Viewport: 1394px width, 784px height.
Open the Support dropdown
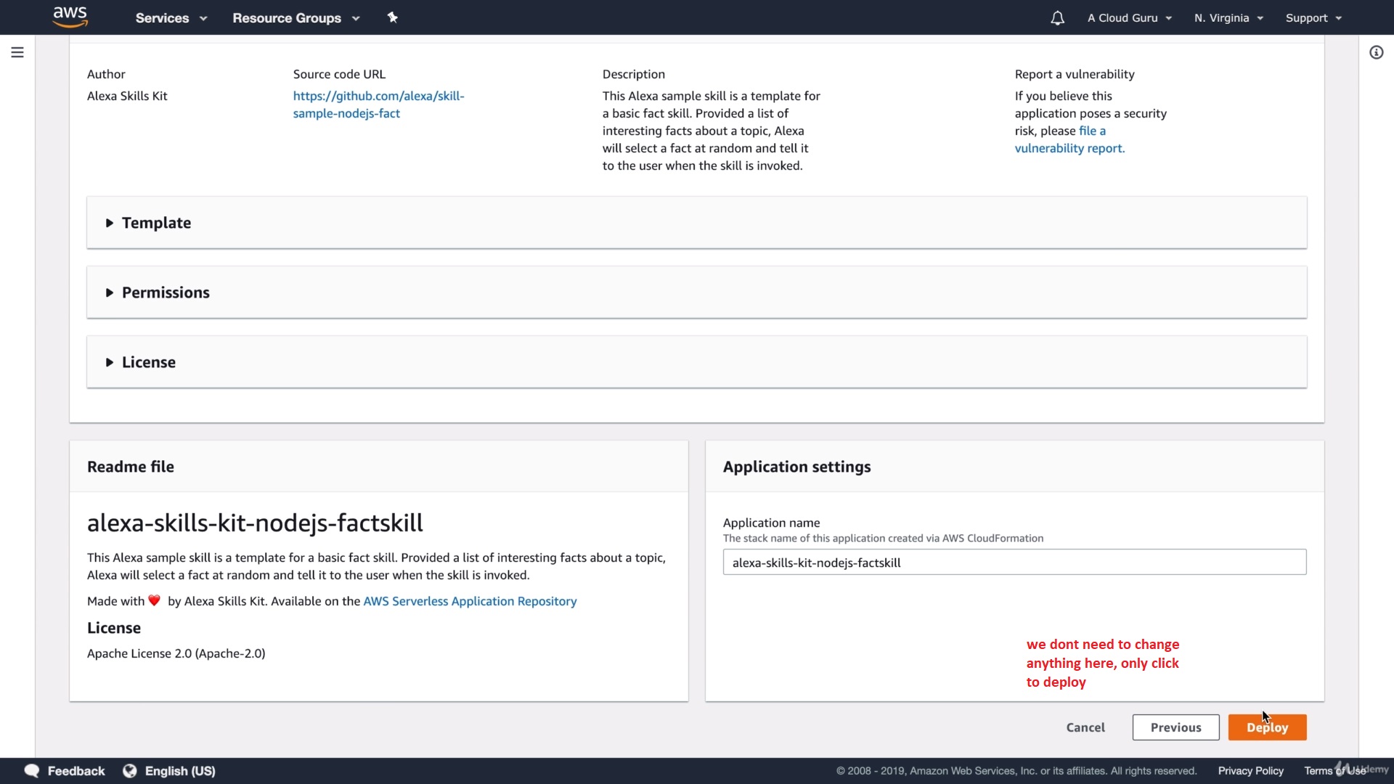(1313, 18)
